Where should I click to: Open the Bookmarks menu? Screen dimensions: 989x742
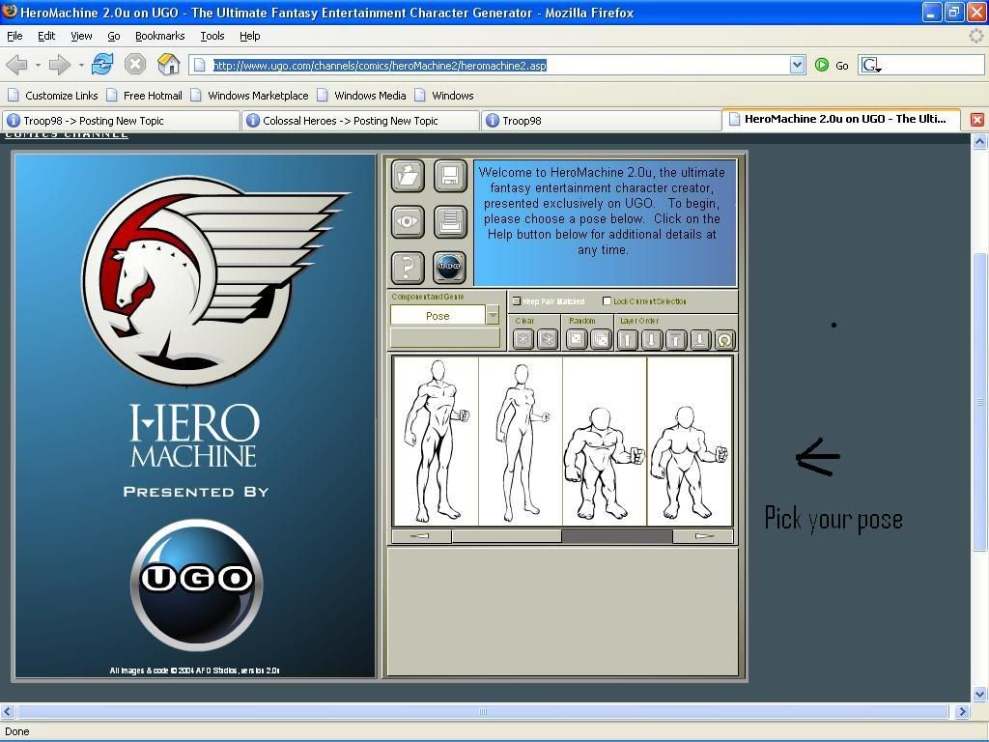pos(159,36)
